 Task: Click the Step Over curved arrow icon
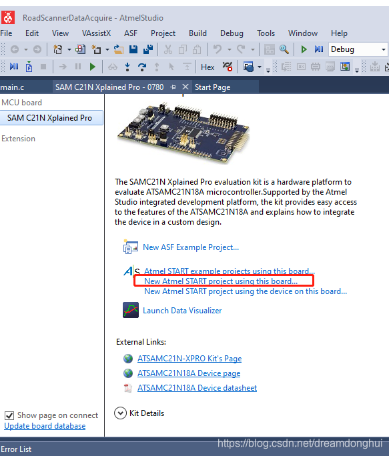pos(142,67)
